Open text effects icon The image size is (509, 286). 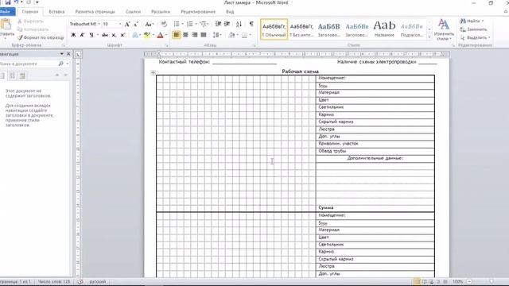pyautogui.click(x=135, y=35)
